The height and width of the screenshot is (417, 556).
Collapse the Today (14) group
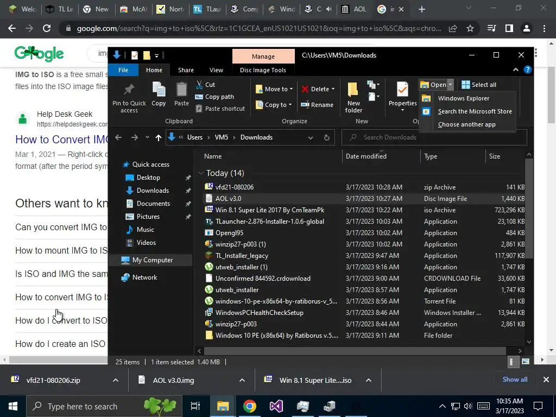[201, 173]
